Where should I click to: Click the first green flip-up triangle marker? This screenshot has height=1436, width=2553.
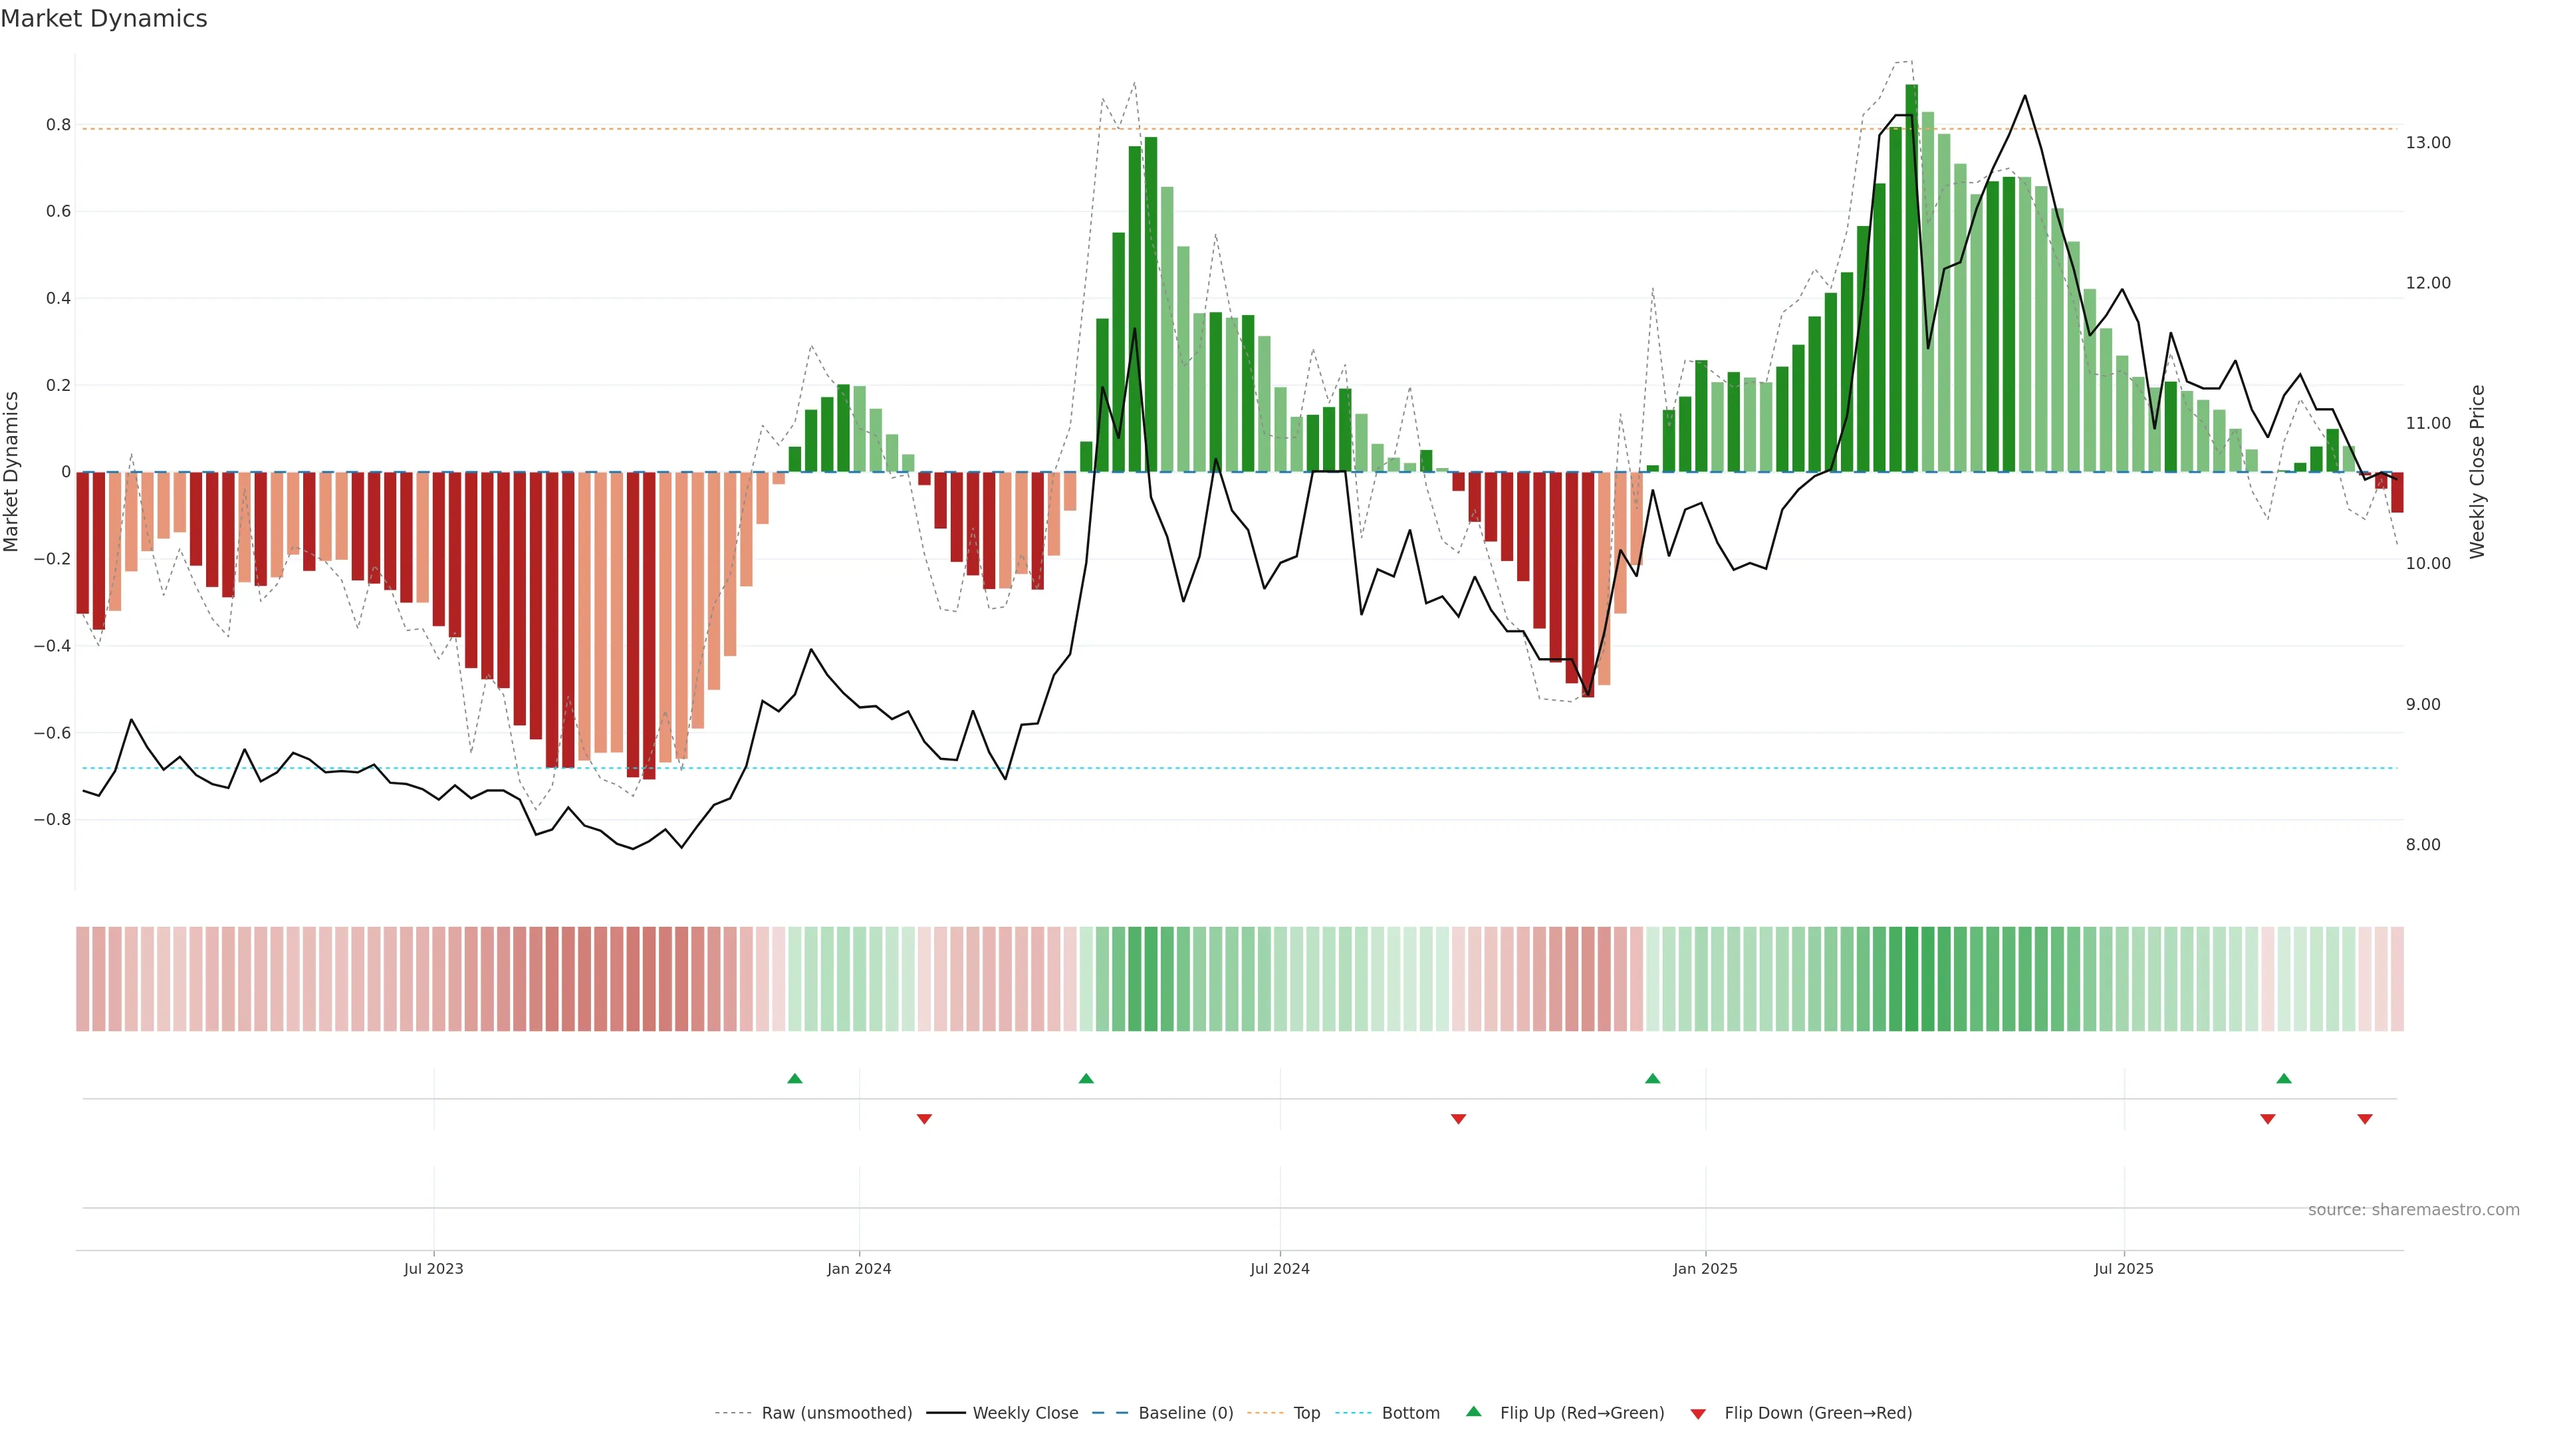pos(795,1078)
